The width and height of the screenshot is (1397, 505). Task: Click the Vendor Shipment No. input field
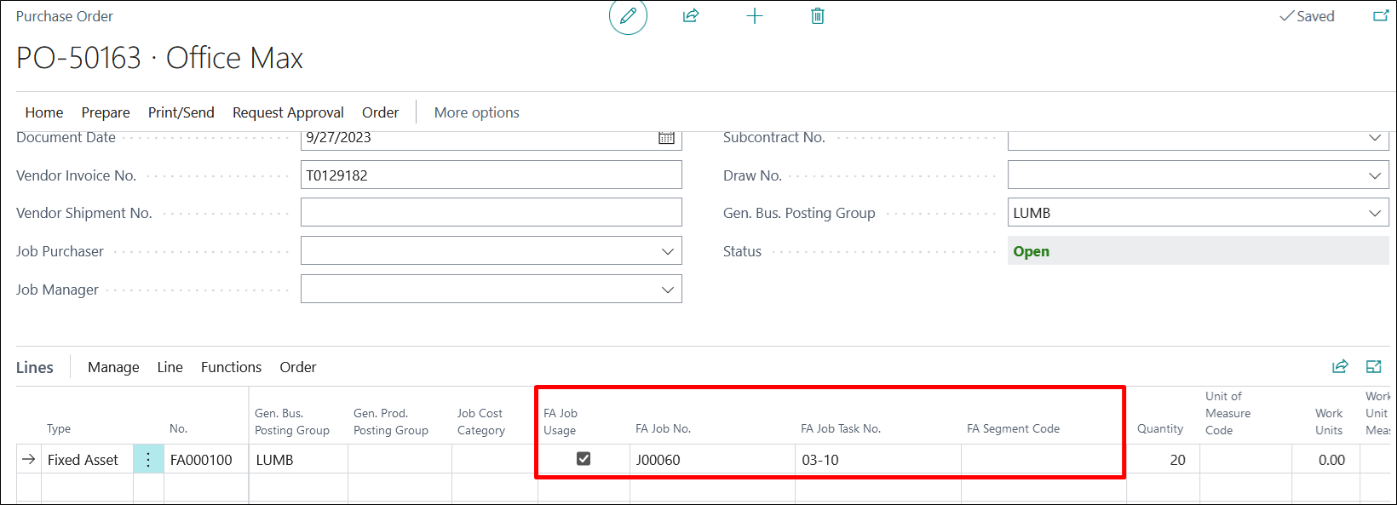pos(491,213)
